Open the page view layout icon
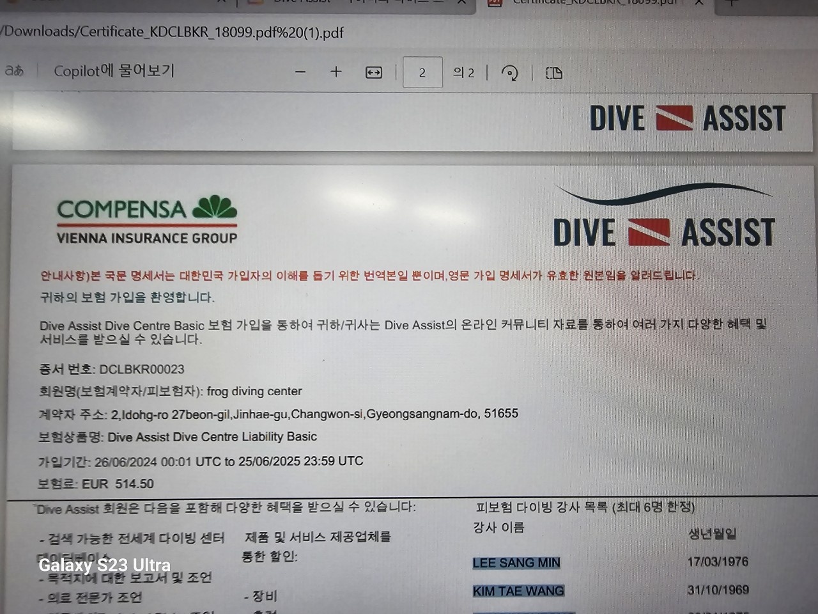 click(554, 73)
